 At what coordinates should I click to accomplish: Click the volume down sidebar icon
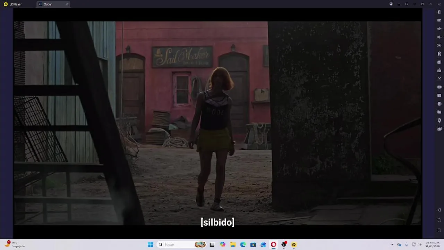pyautogui.click(x=439, y=37)
